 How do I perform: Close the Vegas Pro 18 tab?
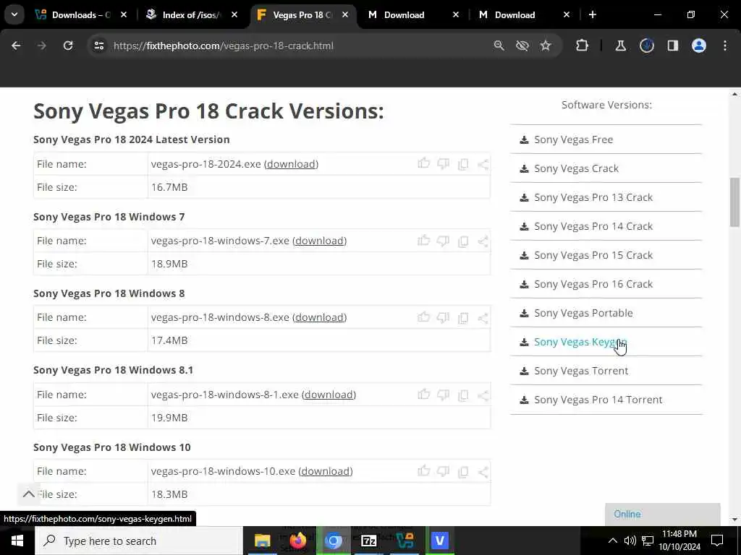[x=345, y=15]
